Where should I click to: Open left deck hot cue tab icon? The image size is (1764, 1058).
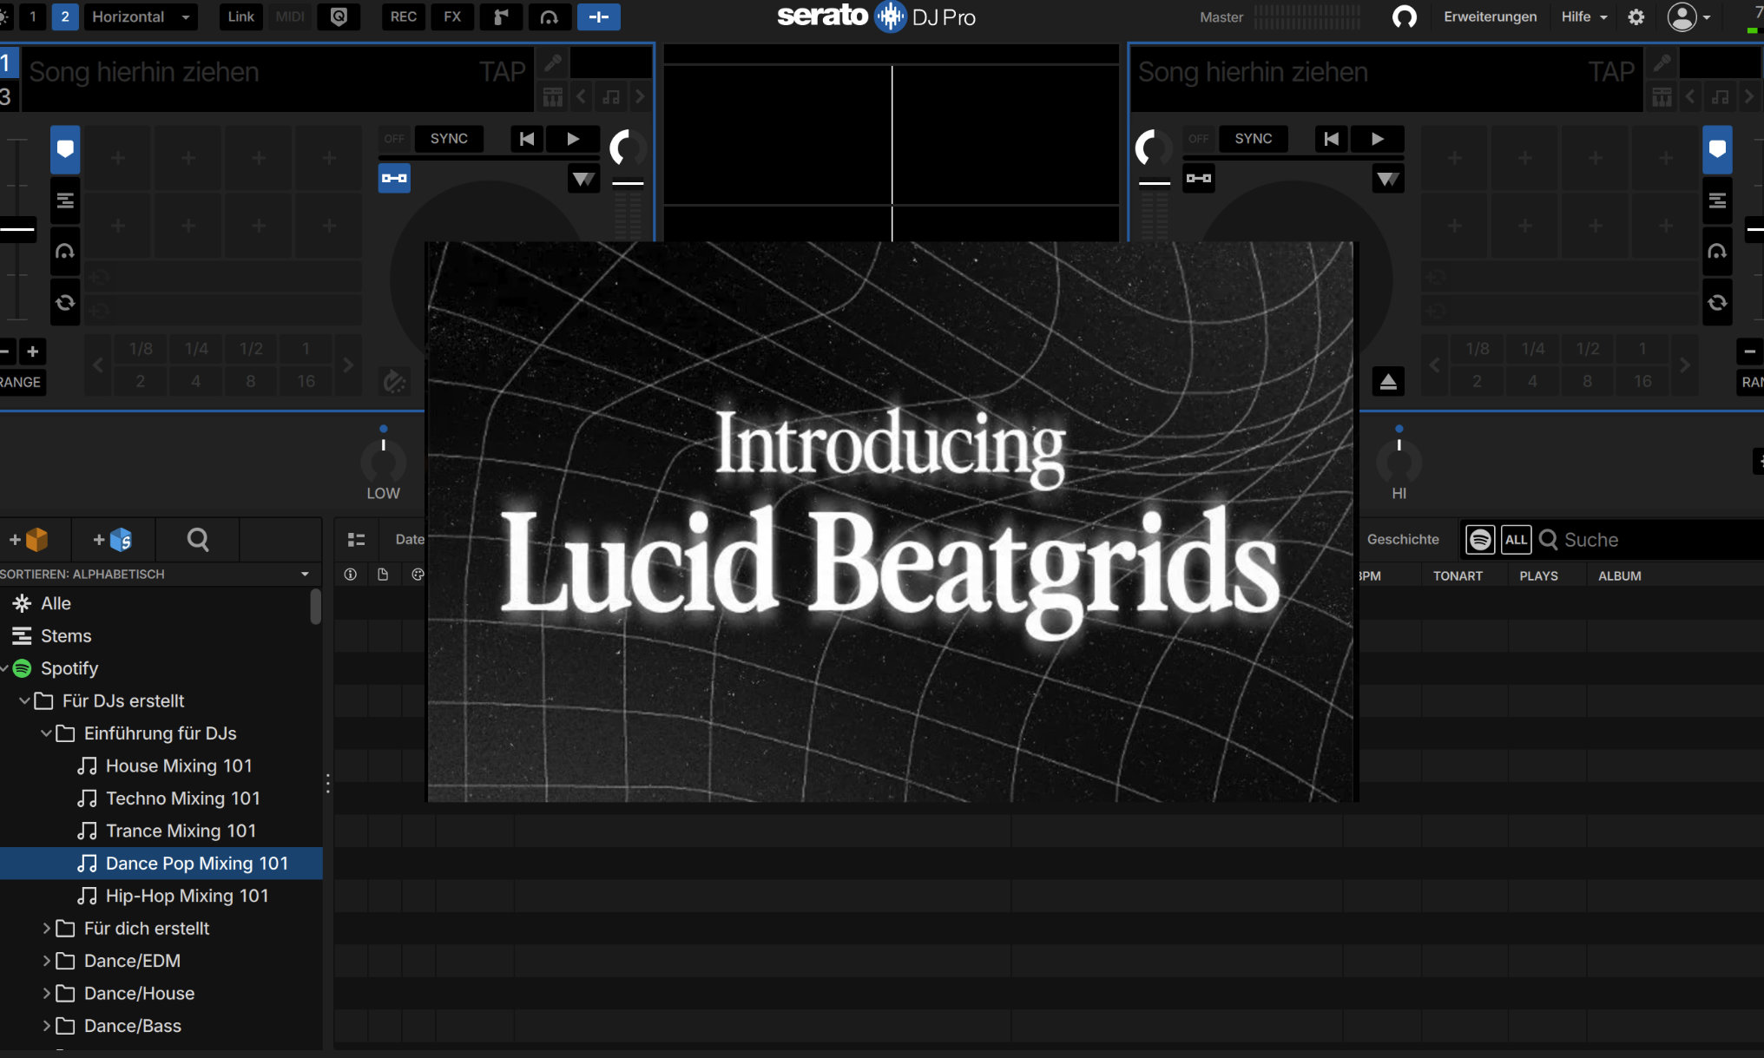click(x=65, y=149)
